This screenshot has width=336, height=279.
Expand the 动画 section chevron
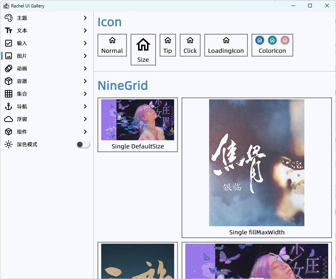pyautogui.click(x=85, y=68)
